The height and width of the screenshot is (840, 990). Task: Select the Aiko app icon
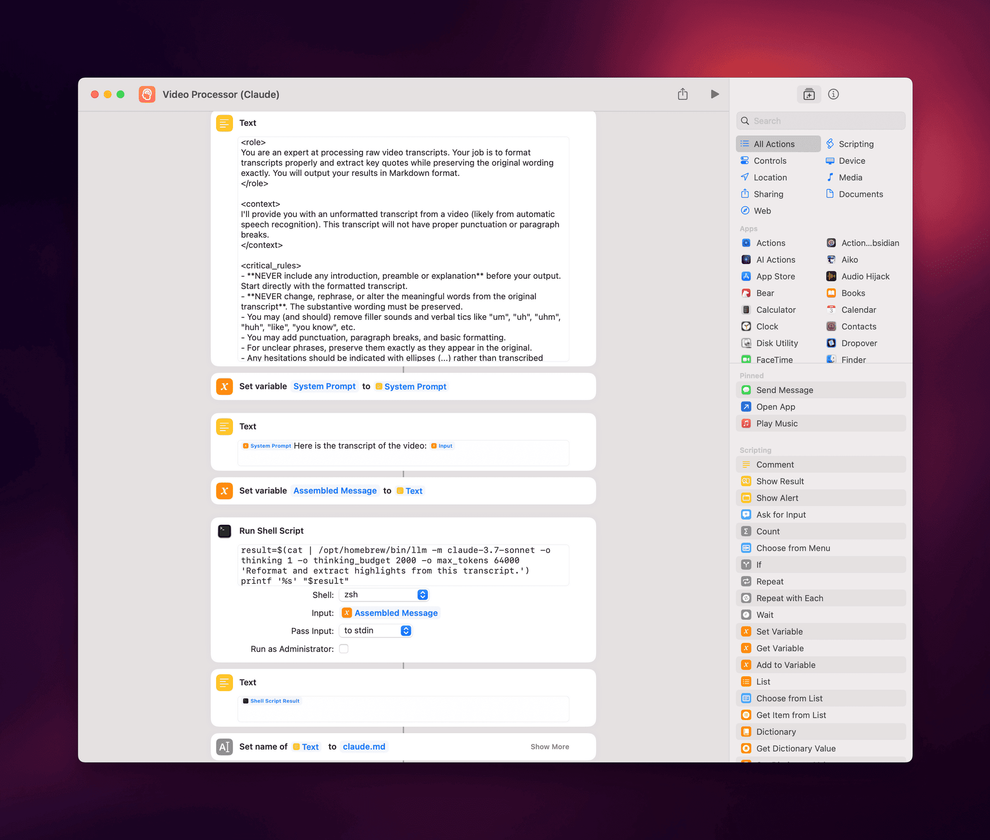pos(831,260)
